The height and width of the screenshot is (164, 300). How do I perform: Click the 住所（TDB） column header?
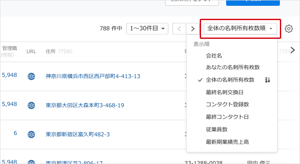point(59,51)
